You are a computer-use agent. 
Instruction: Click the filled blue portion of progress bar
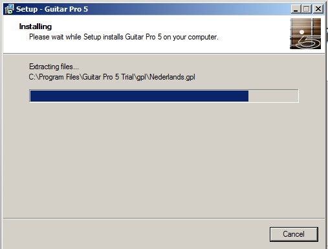pos(139,96)
